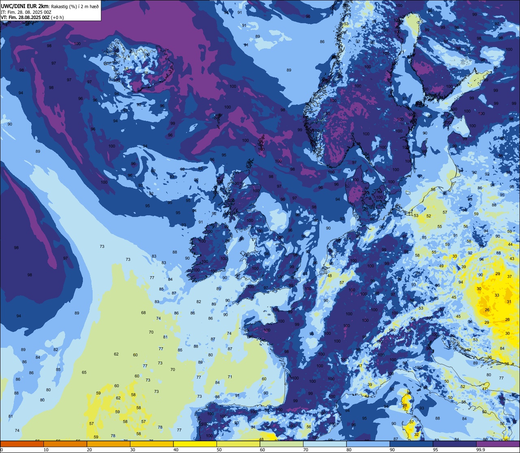Click the bright yellow 40–50 legend swatch

195,444
